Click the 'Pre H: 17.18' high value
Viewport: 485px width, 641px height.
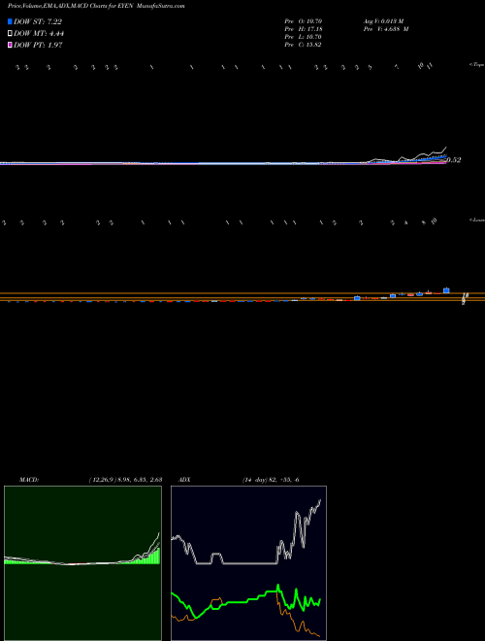[305, 29]
